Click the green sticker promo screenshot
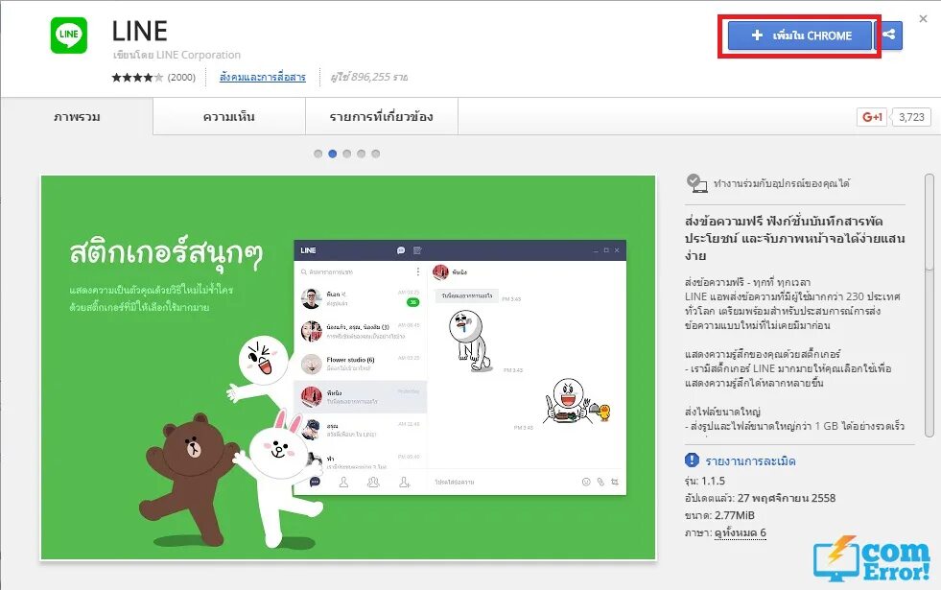 point(348,367)
